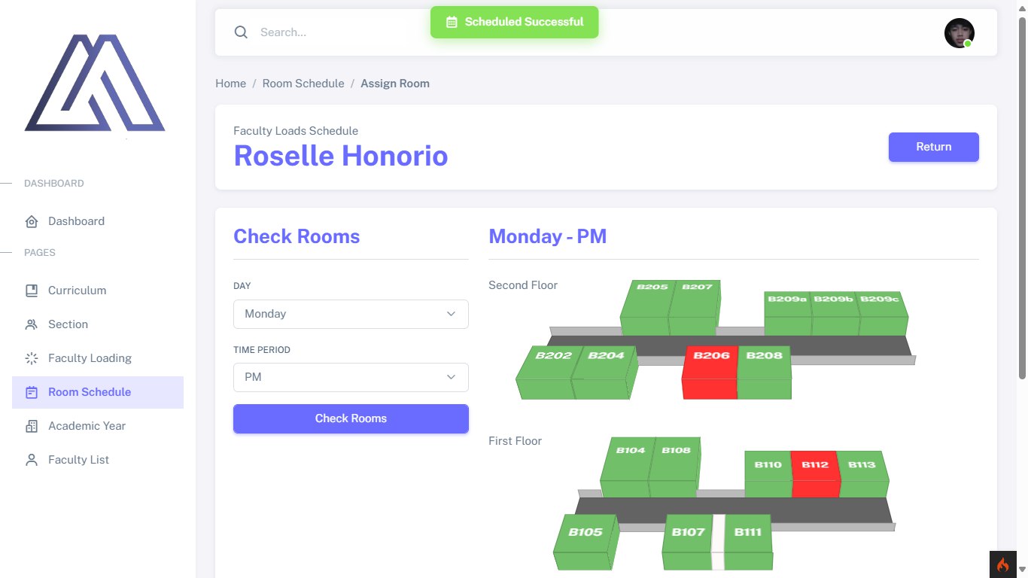Expand the Time Period dropdown showing PM
The width and height of the screenshot is (1028, 578).
351,377
